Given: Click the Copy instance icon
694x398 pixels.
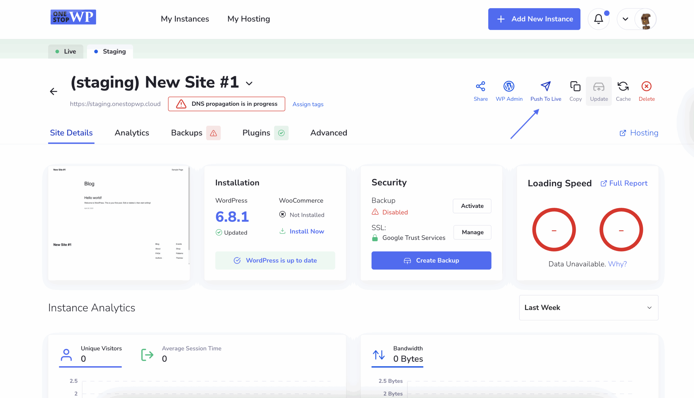Looking at the screenshot, I should tap(575, 86).
